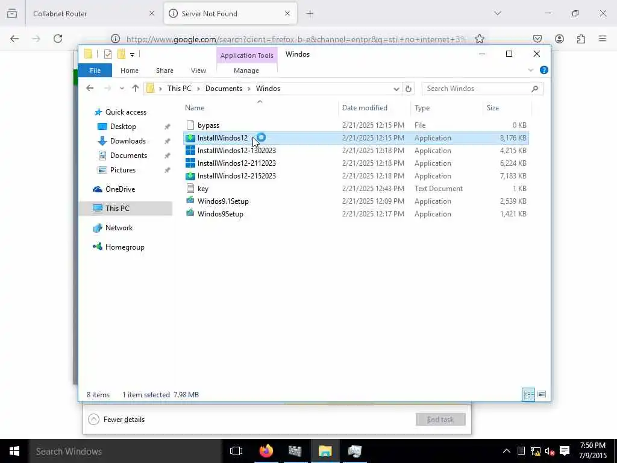Click the Search Windos input field
This screenshot has width=617, height=463.
[477, 89]
